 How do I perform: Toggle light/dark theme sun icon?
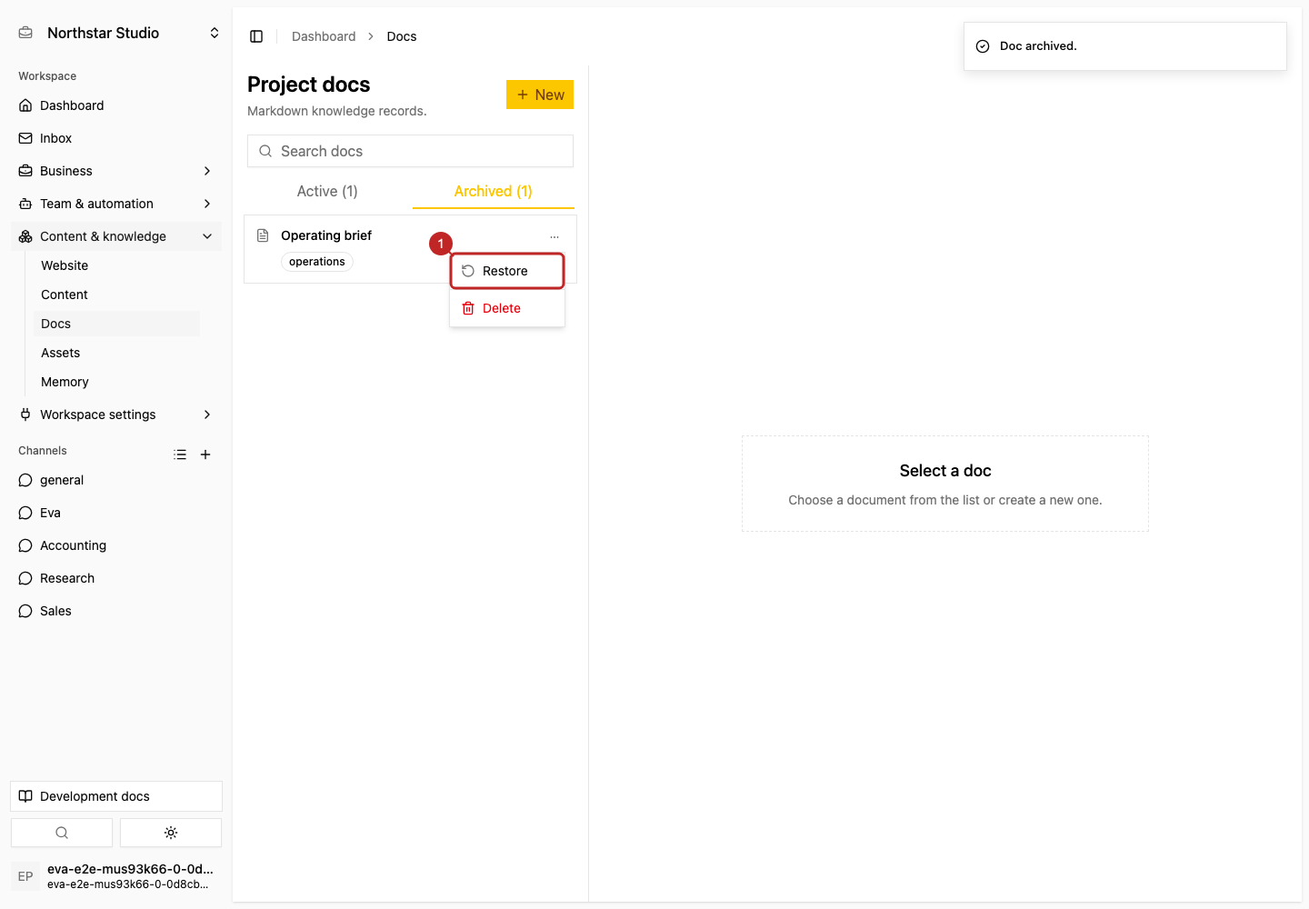pos(171,833)
